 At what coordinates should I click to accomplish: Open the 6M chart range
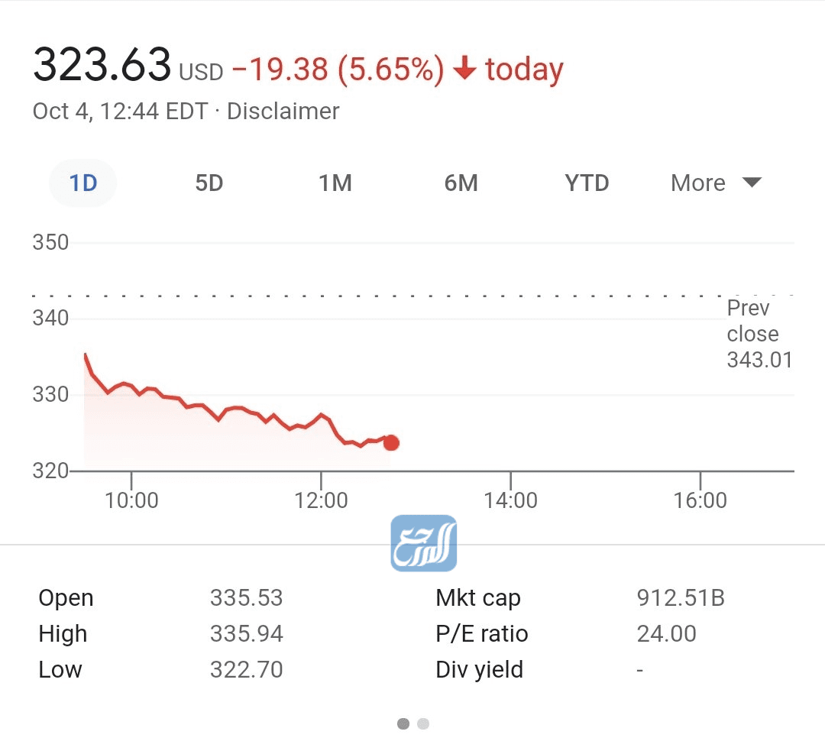click(x=461, y=183)
